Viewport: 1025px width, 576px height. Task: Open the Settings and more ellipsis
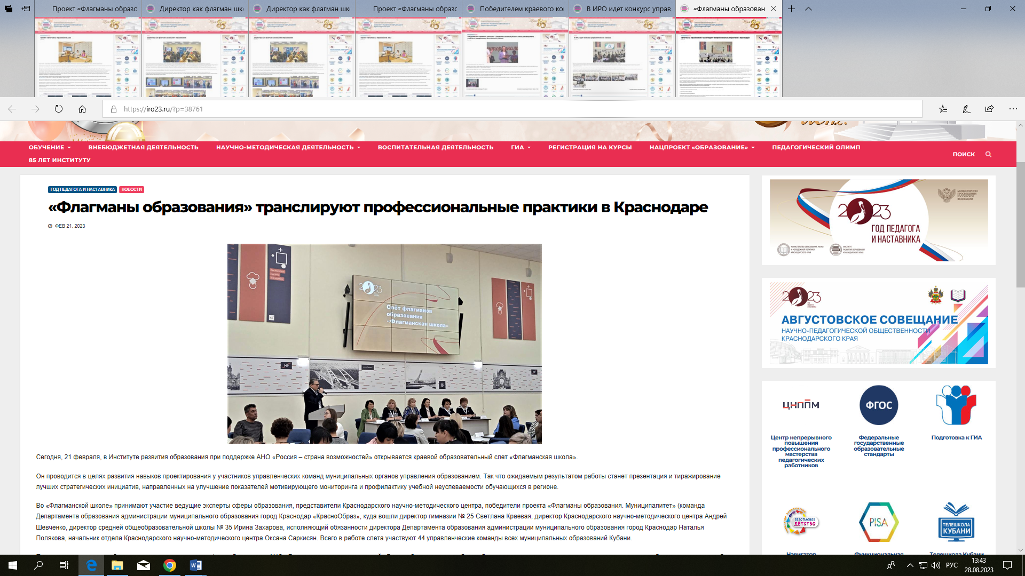[x=1013, y=109]
